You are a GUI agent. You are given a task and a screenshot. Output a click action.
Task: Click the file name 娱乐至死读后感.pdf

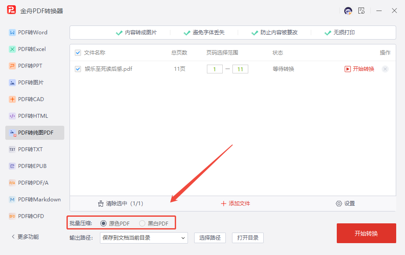point(108,69)
